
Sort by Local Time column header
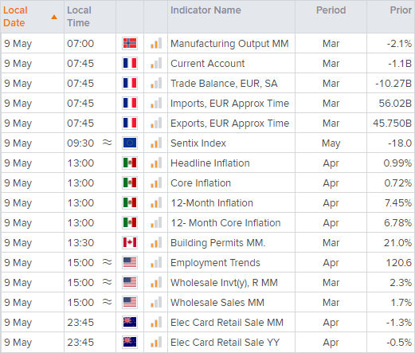pos(79,17)
